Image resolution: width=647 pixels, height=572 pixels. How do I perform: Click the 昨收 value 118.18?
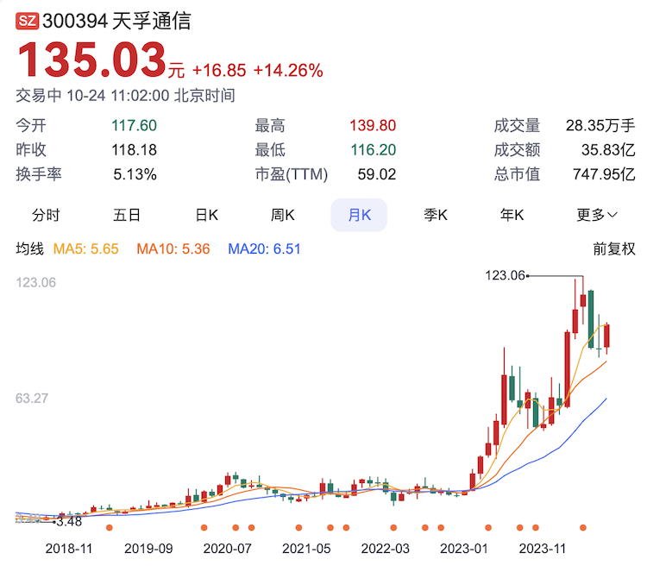134,150
